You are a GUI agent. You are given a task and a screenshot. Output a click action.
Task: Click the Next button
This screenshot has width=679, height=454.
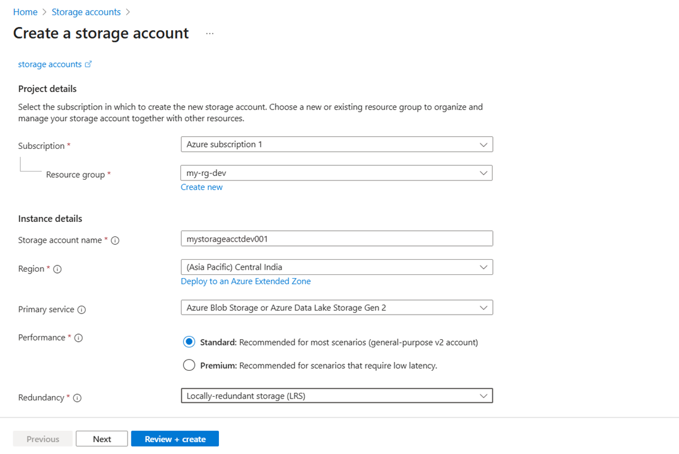(x=101, y=438)
